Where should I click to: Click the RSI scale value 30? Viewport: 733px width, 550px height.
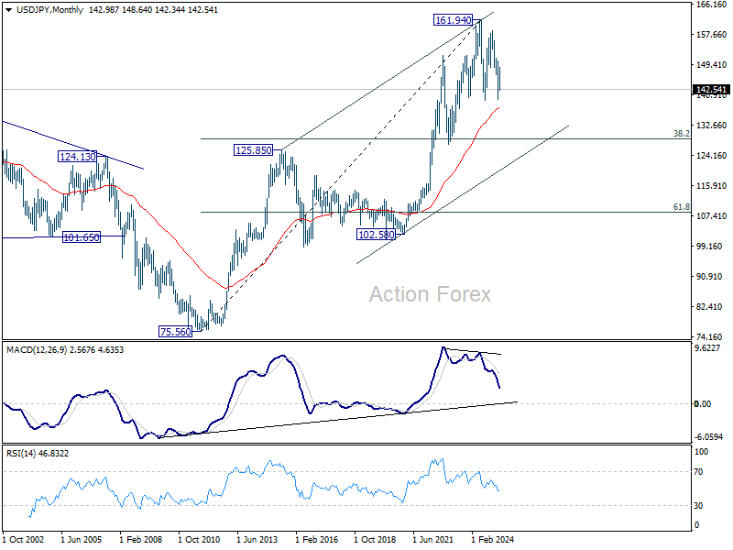[x=698, y=506]
